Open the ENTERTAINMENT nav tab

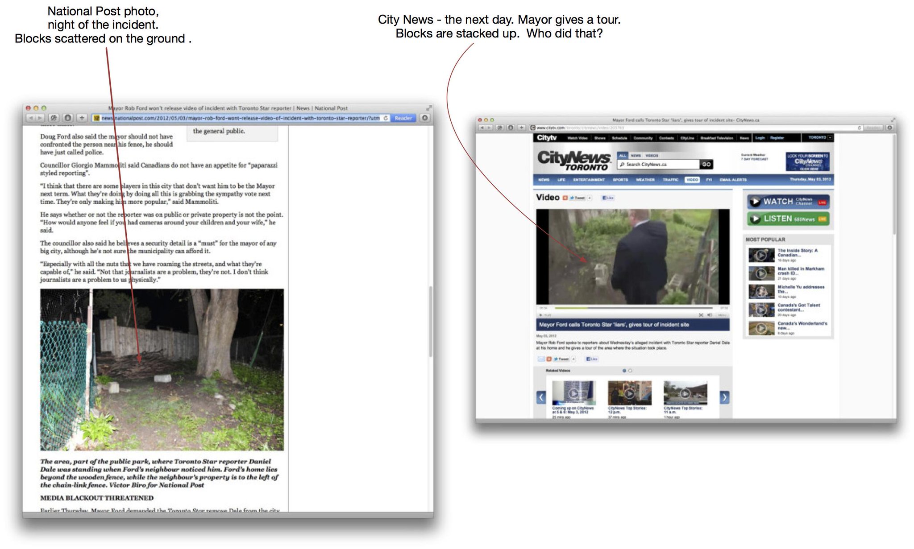tap(589, 180)
